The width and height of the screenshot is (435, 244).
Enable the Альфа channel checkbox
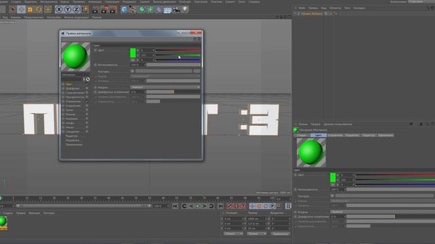tap(87, 123)
